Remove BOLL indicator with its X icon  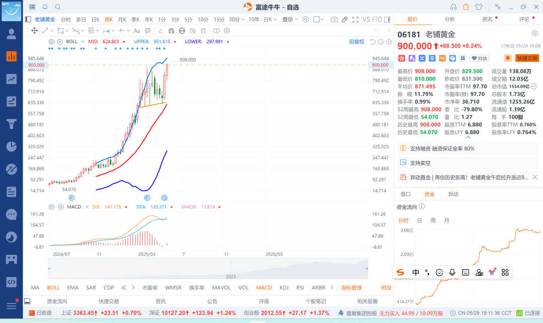[60, 42]
